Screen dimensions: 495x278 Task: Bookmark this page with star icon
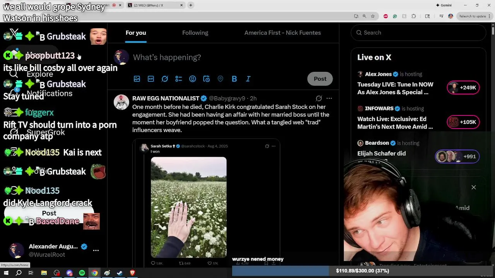coord(372,16)
